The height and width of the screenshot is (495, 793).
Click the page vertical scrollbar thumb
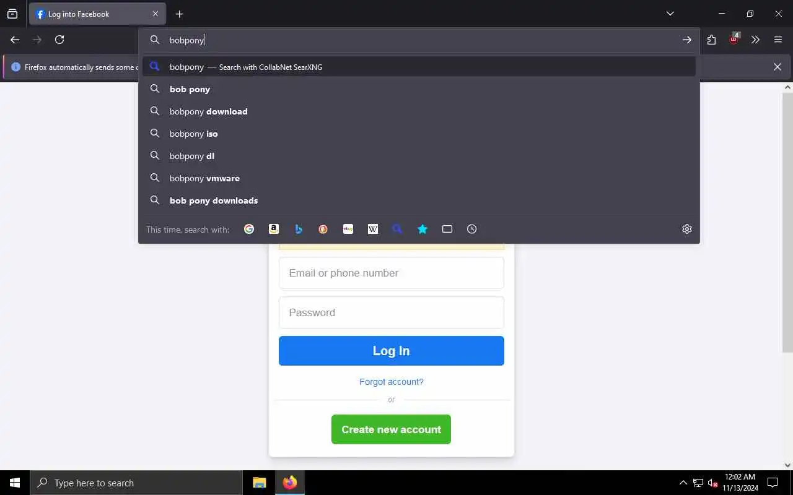(x=787, y=223)
